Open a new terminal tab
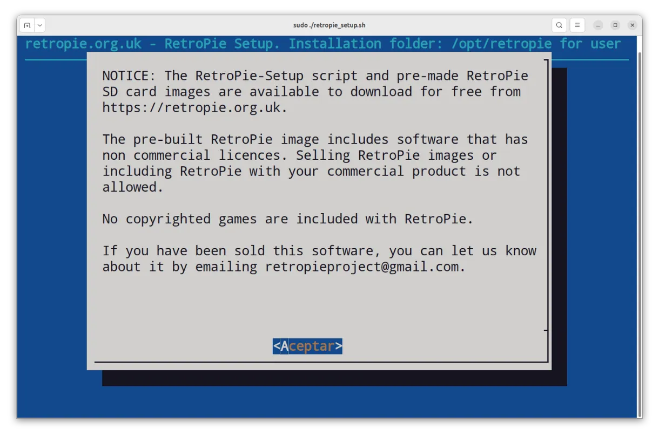This screenshot has width=659, height=436. pyautogui.click(x=27, y=25)
